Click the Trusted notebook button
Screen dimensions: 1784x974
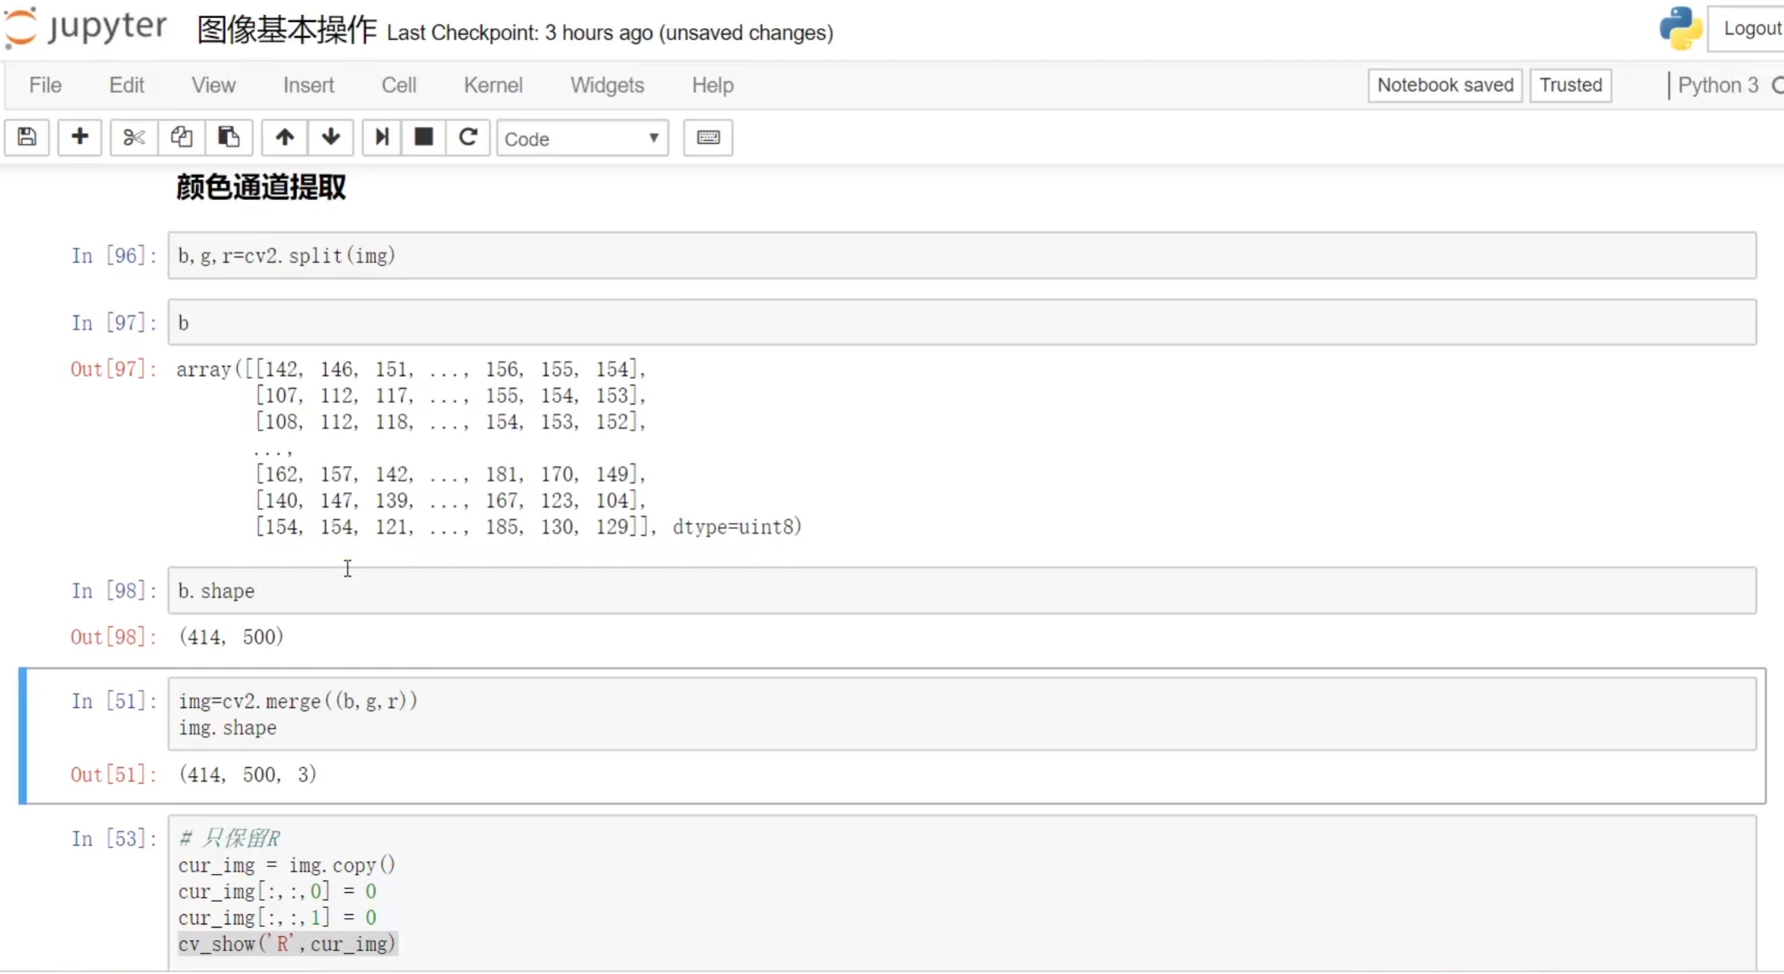click(1570, 85)
